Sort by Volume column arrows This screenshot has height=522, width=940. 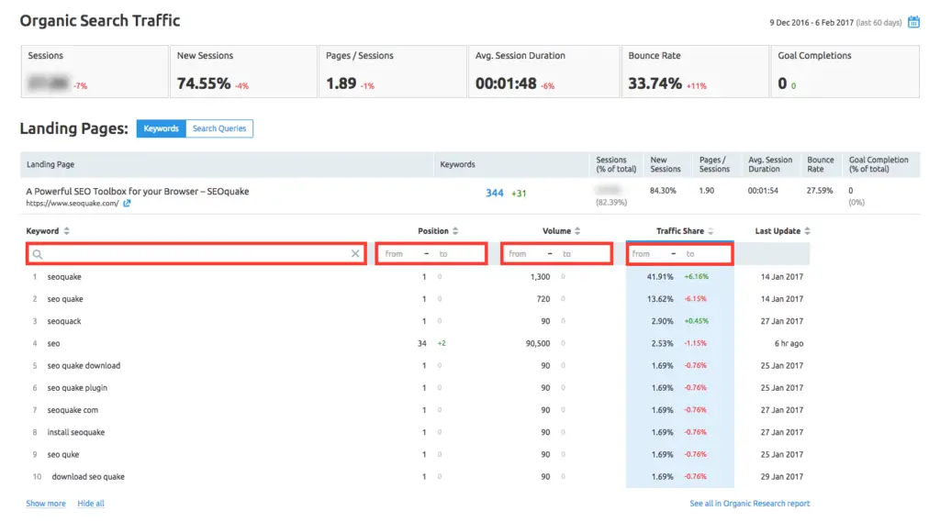click(x=577, y=231)
